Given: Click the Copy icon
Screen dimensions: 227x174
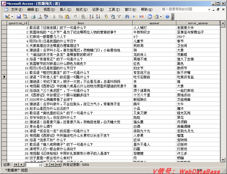Looking at the screenshot, I should (60, 17).
